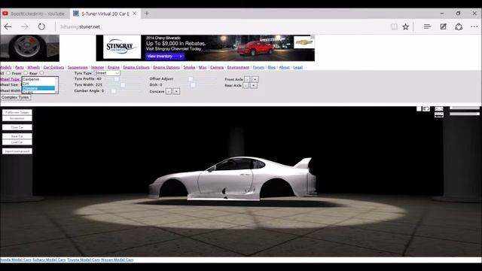Viewport: 482px width, 271px height.
Task: Click the Save Car button
Action: [17, 136]
